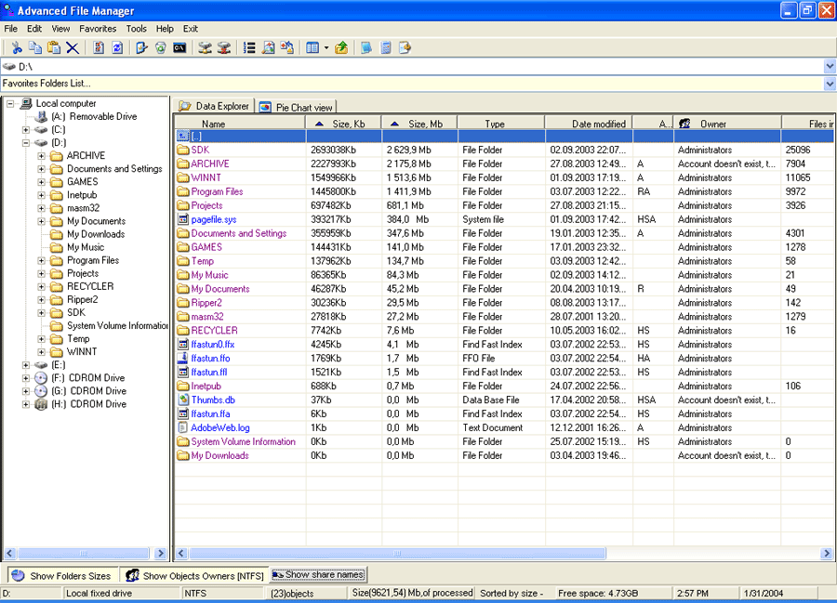The image size is (837, 603).
Task: Open the Favorites Folders List dropdown
Action: tap(829, 85)
